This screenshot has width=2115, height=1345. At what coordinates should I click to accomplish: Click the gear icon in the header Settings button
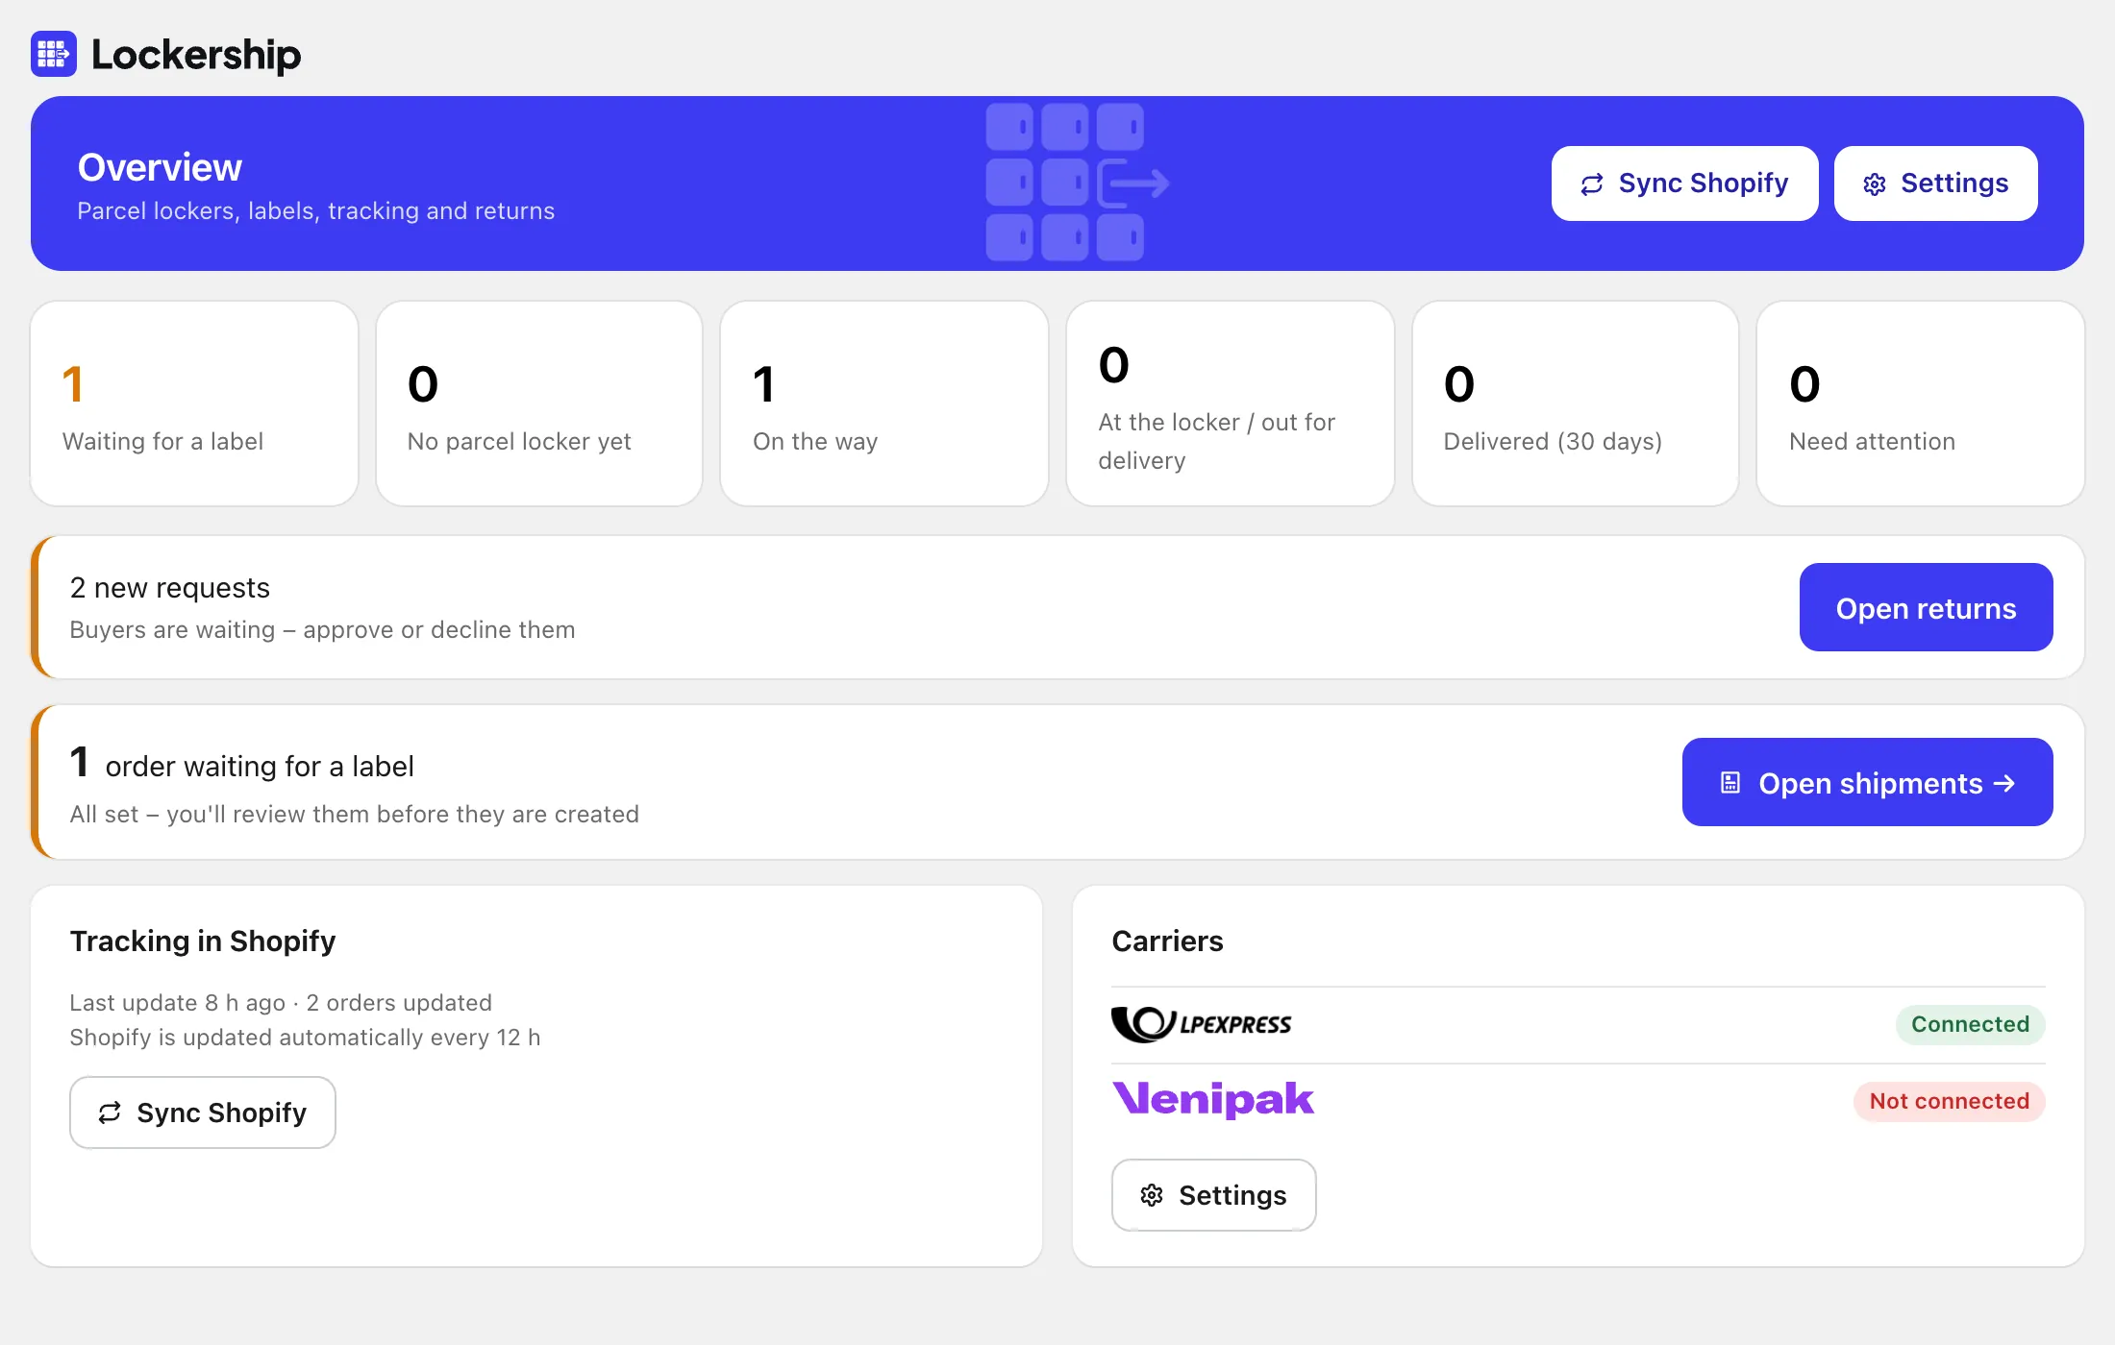1875,183
